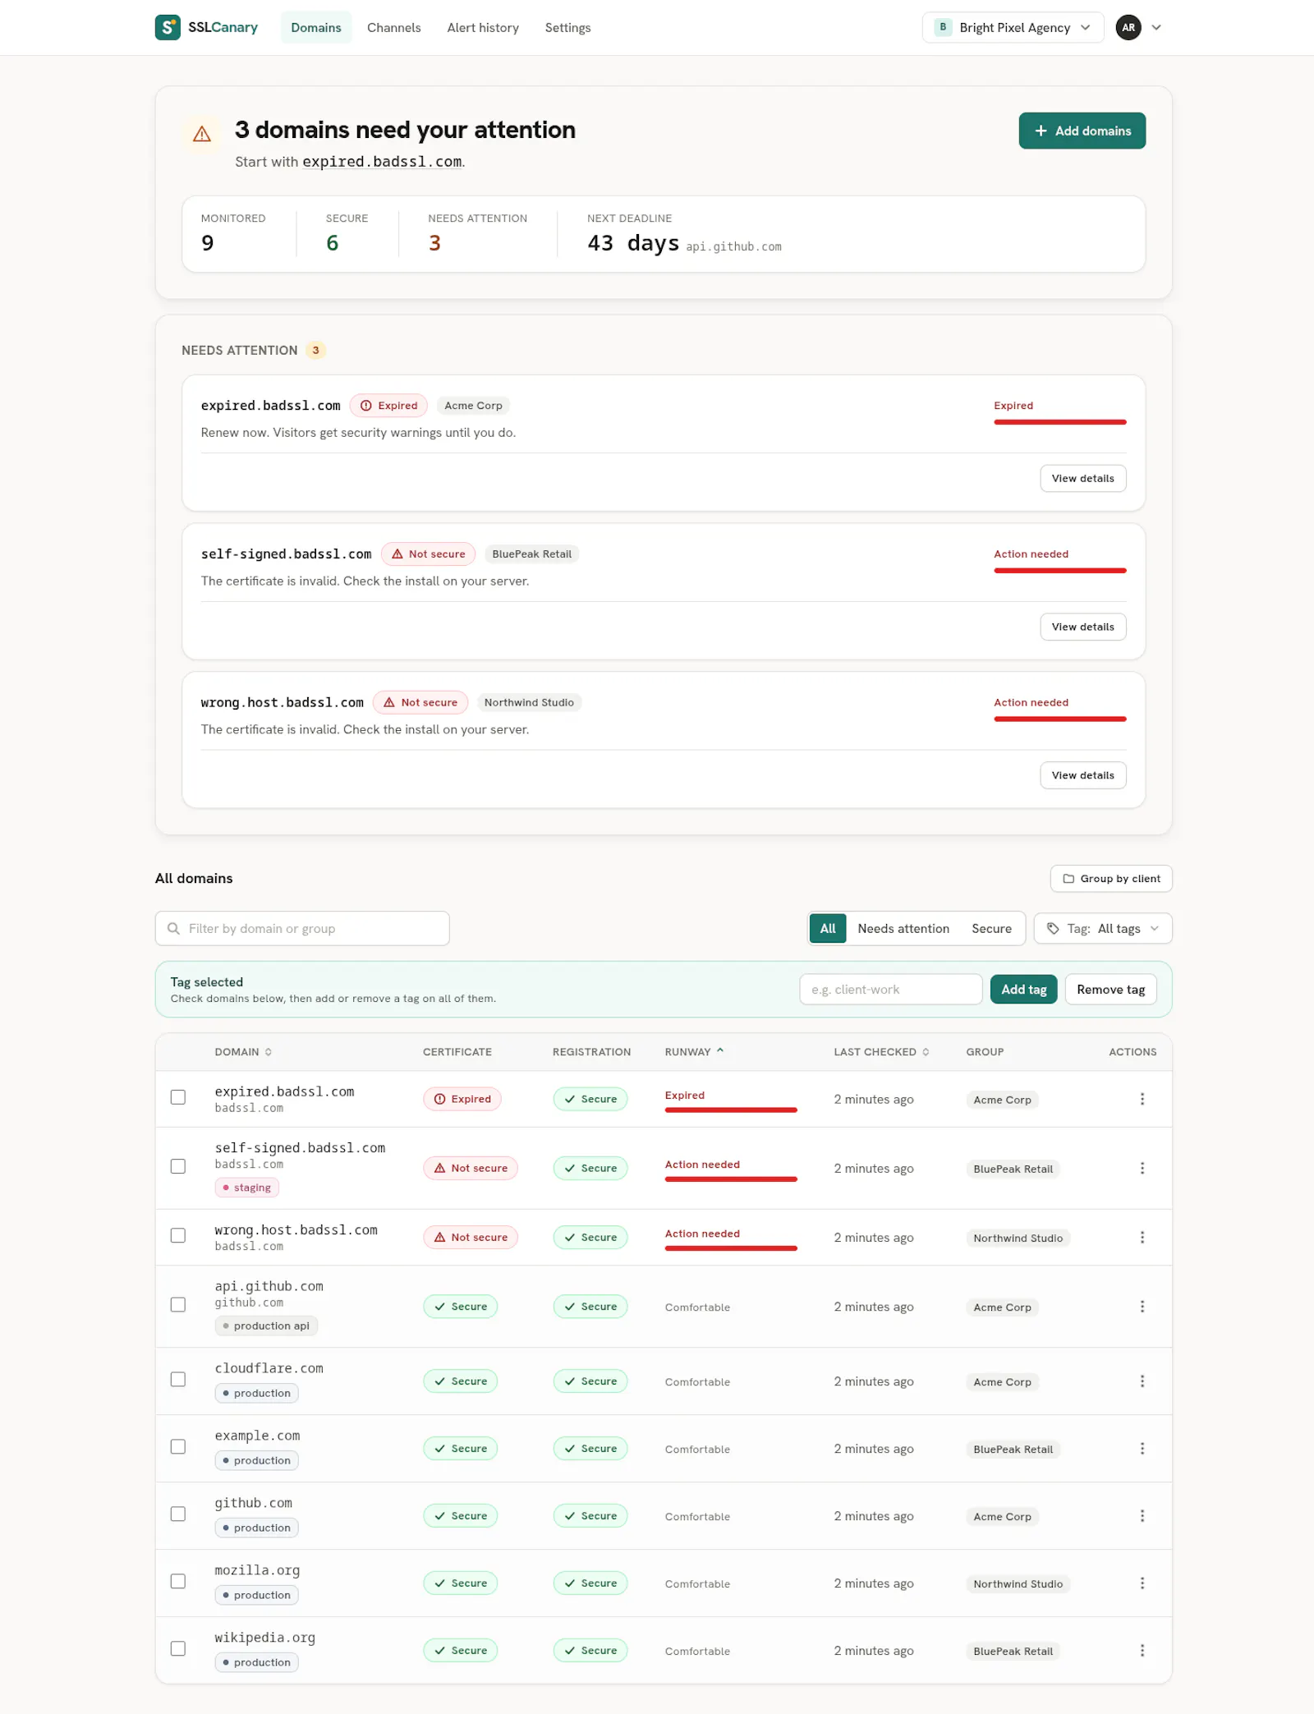Image resolution: width=1314 pixels, height=1714 pixels.
Task: Click the Expired runway bar on expired.badssl.com card
Action: 1059,422
